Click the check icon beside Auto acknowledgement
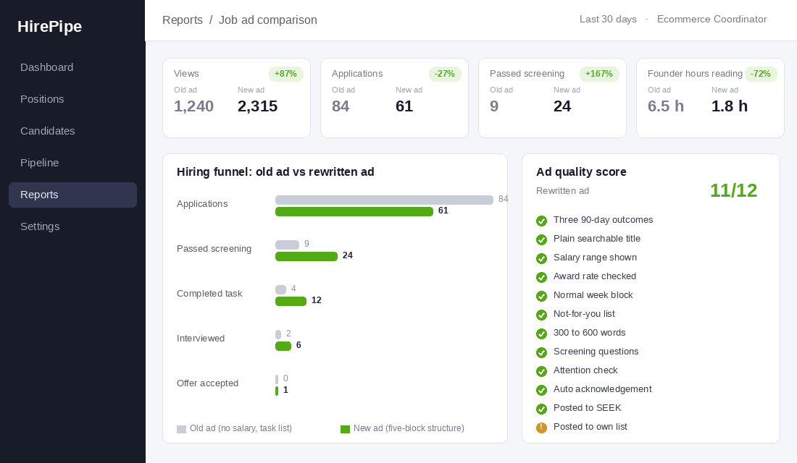Viewport: 797px width, 463px height. click(x=541, y=390)
